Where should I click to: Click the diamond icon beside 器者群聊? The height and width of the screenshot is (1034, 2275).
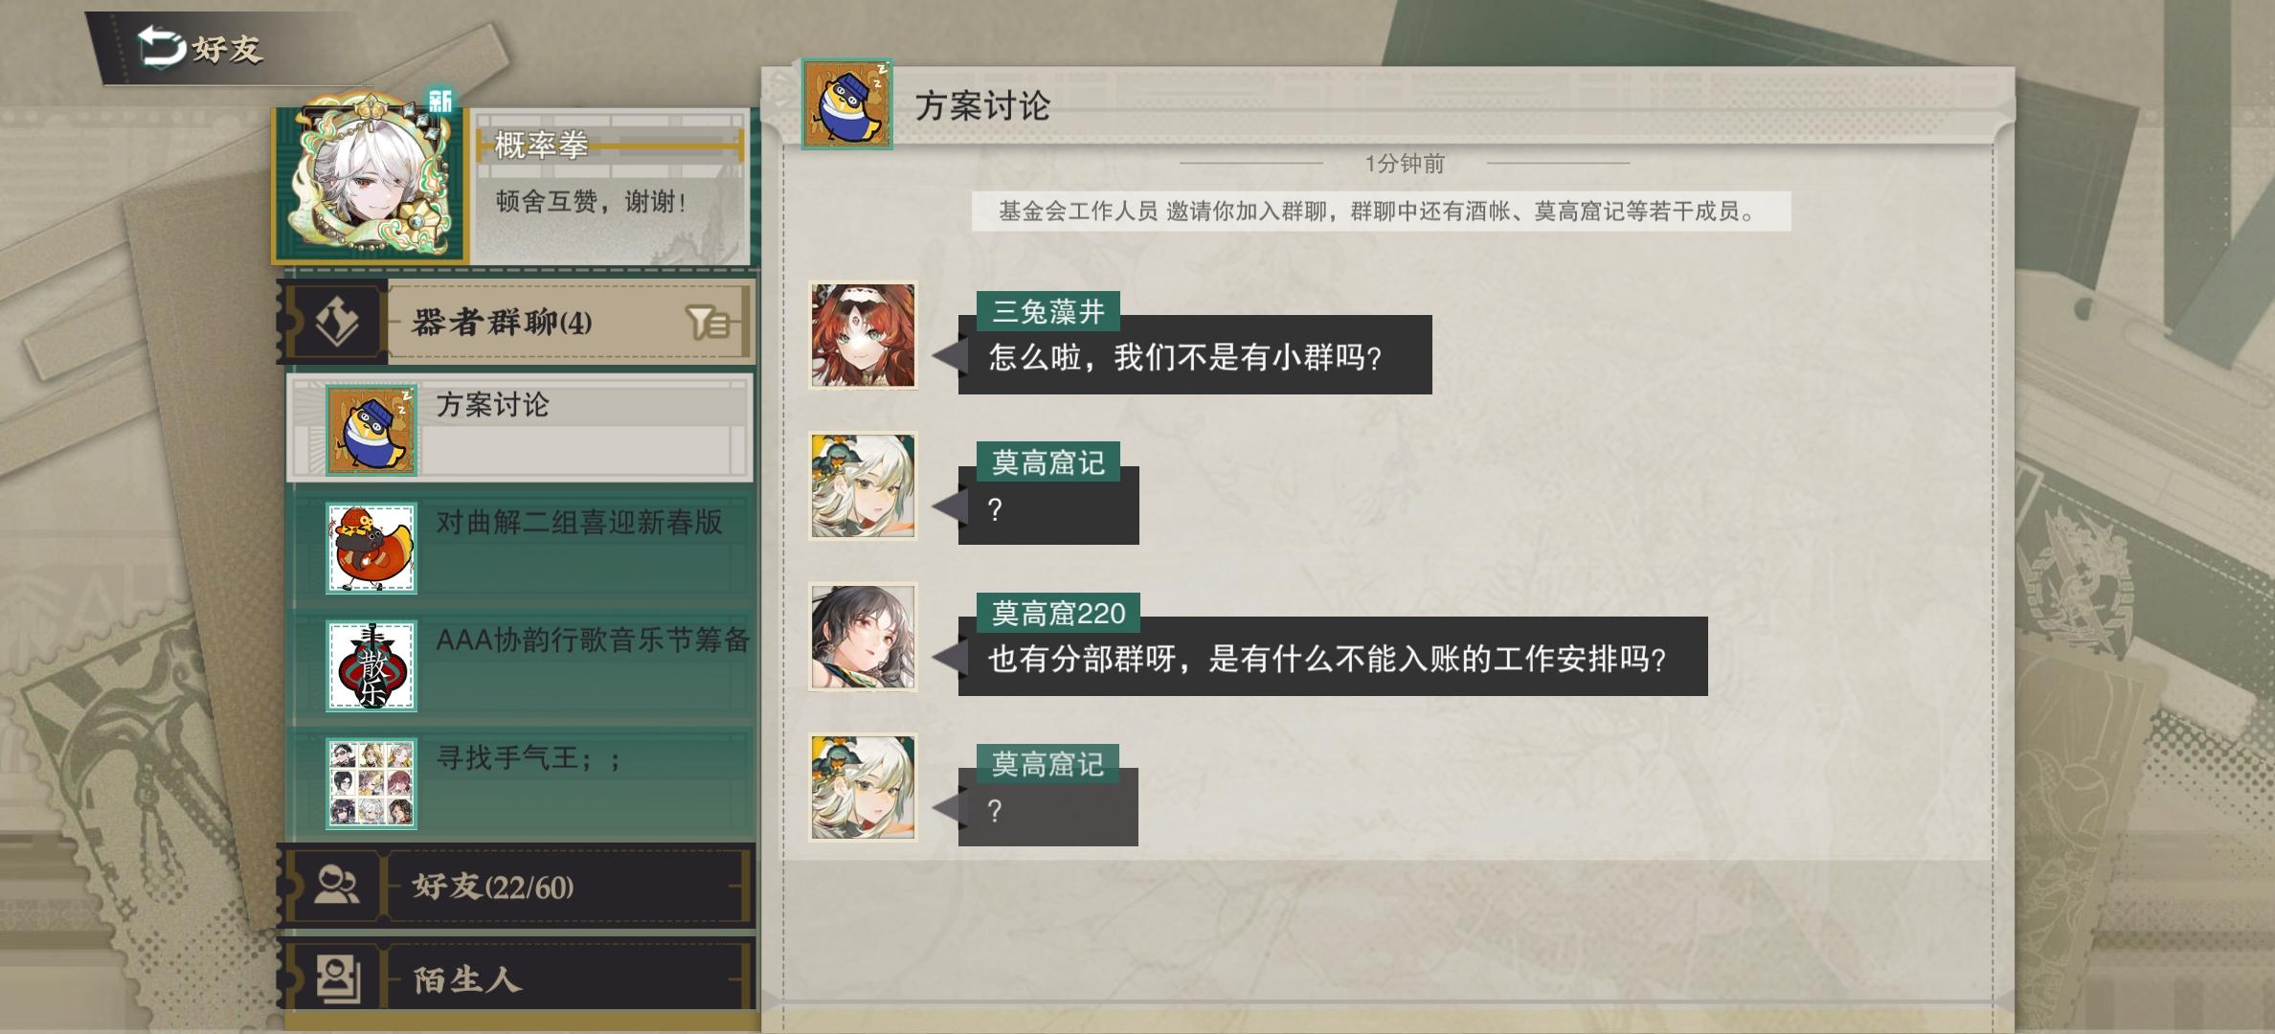tap(337, 322)
